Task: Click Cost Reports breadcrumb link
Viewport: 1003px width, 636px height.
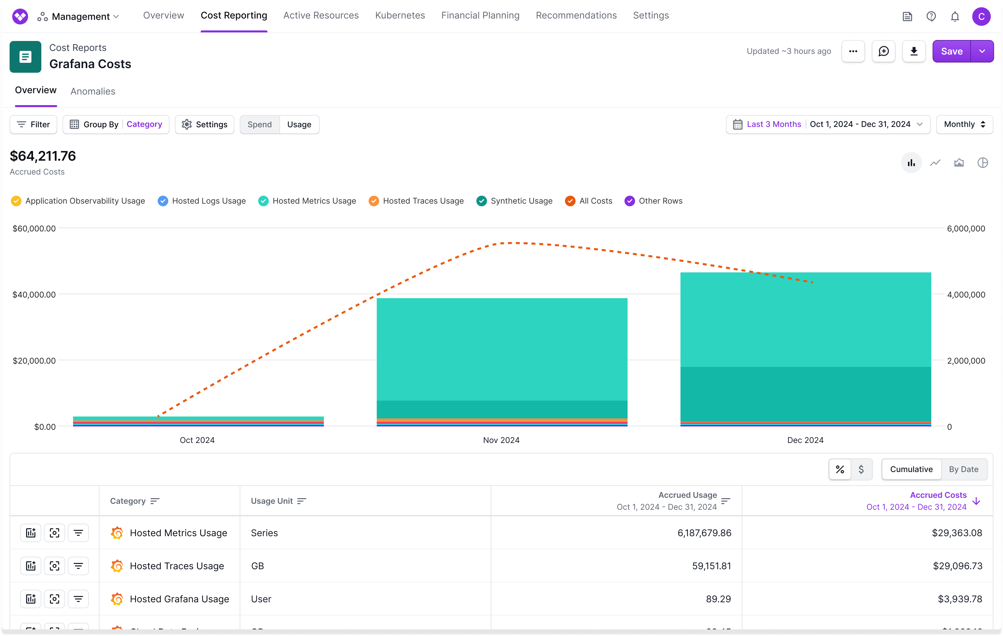Action: coord(78,48)
